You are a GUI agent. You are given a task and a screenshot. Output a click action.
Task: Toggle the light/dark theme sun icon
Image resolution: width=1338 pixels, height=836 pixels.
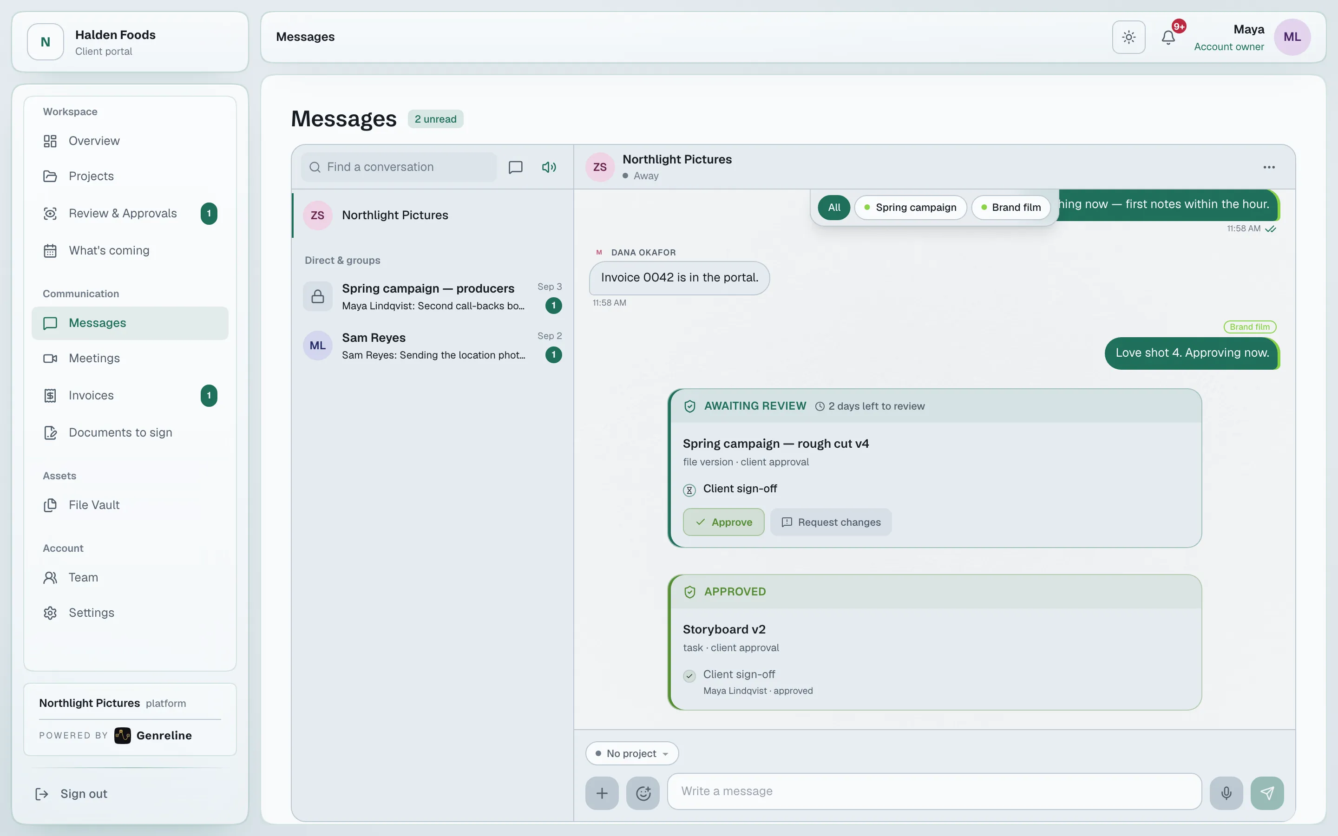coord(1128,37)
